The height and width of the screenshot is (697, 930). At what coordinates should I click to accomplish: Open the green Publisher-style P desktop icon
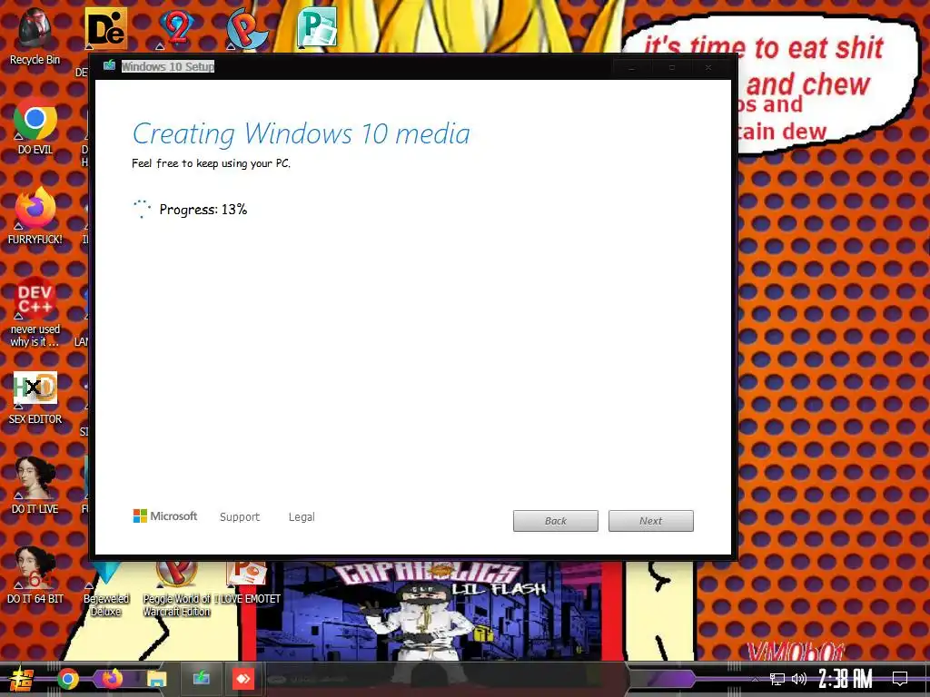click(x=317, y=26)
